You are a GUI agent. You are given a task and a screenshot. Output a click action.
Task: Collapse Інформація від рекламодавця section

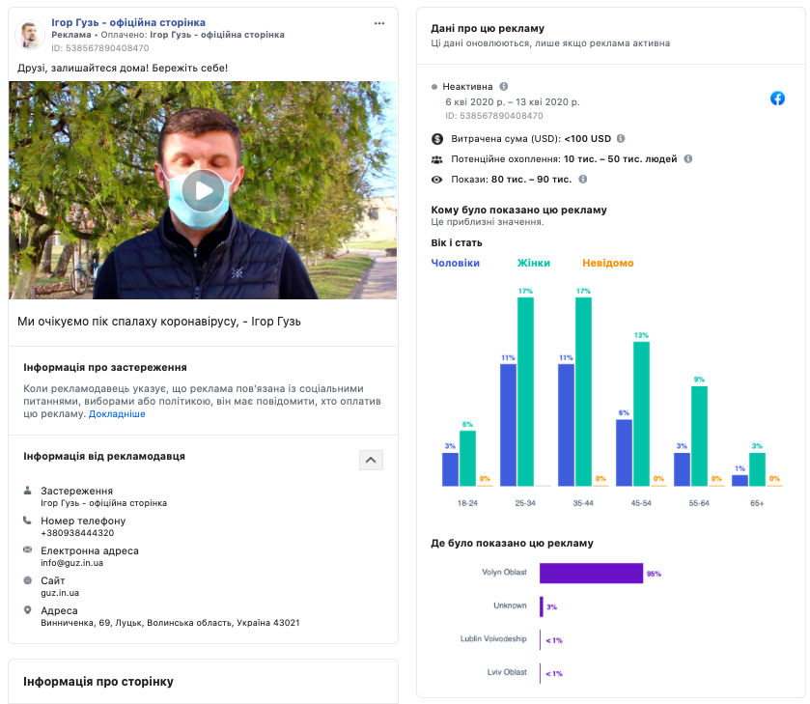click(371, 460)
